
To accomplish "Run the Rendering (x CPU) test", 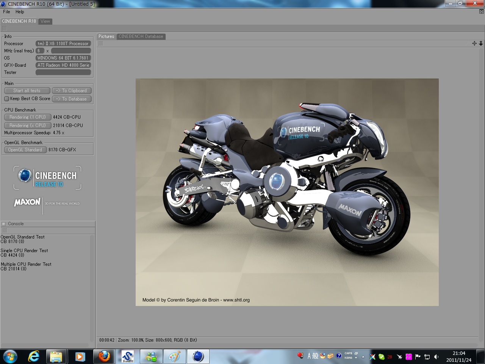I will (27, 126).
